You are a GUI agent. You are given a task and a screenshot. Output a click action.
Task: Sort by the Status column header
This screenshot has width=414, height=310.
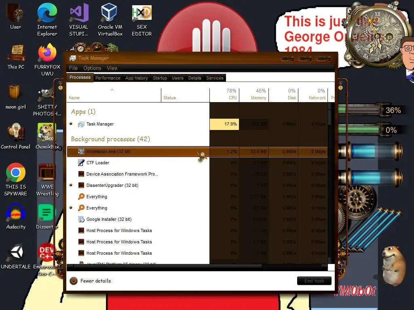pyautogui.click(x=185, y=94)
